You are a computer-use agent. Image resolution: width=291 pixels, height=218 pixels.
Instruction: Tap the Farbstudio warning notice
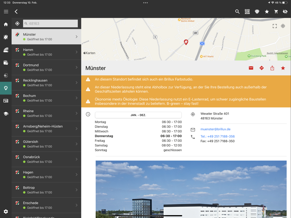pyautogui.click(x=144, y=79)
